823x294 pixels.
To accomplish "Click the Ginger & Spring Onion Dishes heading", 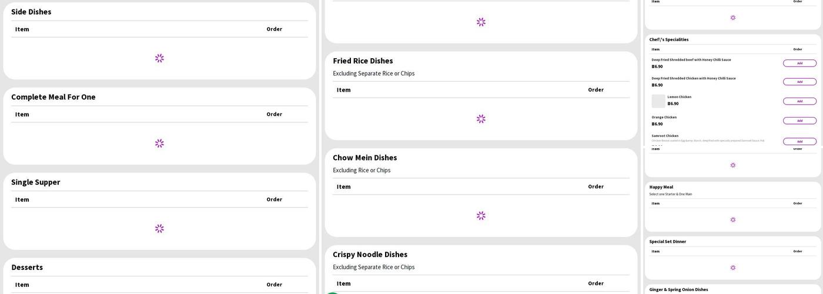I will (x=678, y=289).
